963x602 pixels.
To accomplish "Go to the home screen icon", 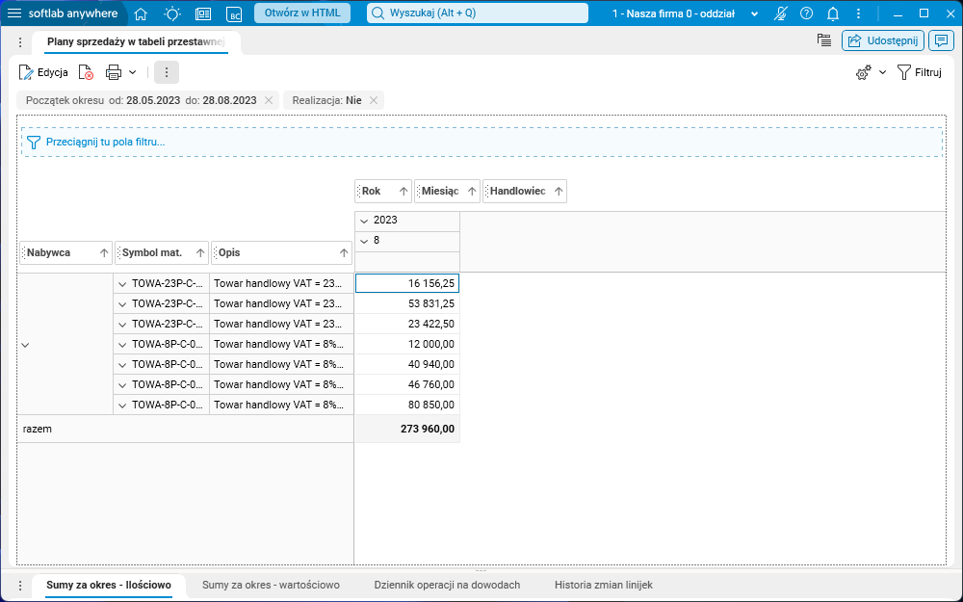I will pyautogui.click(x=141, y=13).
